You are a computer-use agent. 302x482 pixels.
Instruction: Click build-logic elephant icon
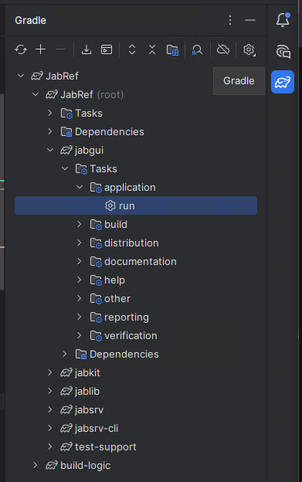52,465
